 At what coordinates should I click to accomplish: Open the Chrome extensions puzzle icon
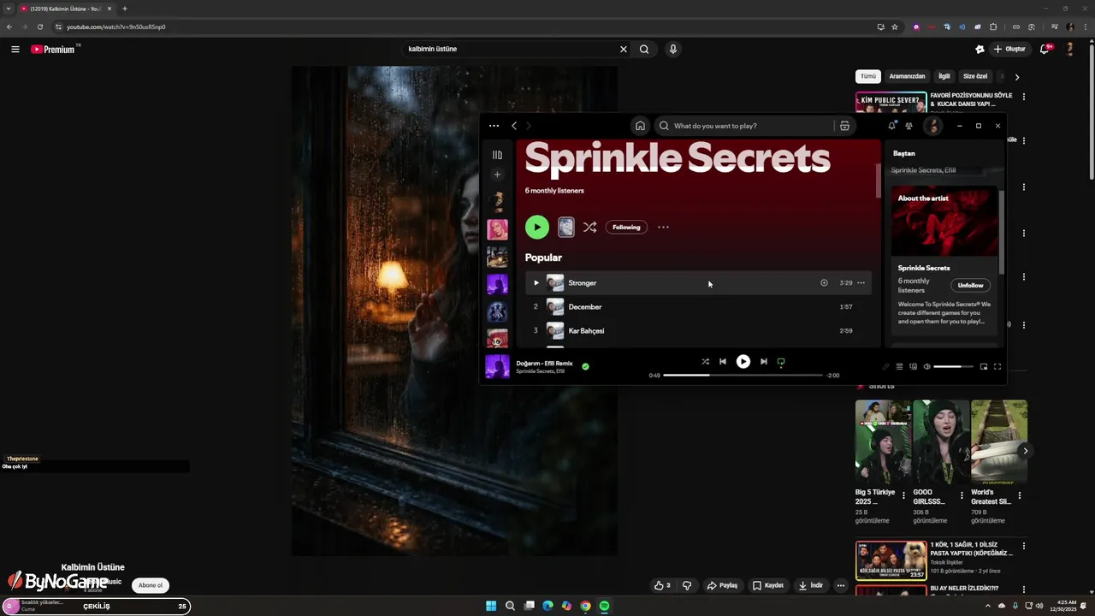[x=993, y=27]
